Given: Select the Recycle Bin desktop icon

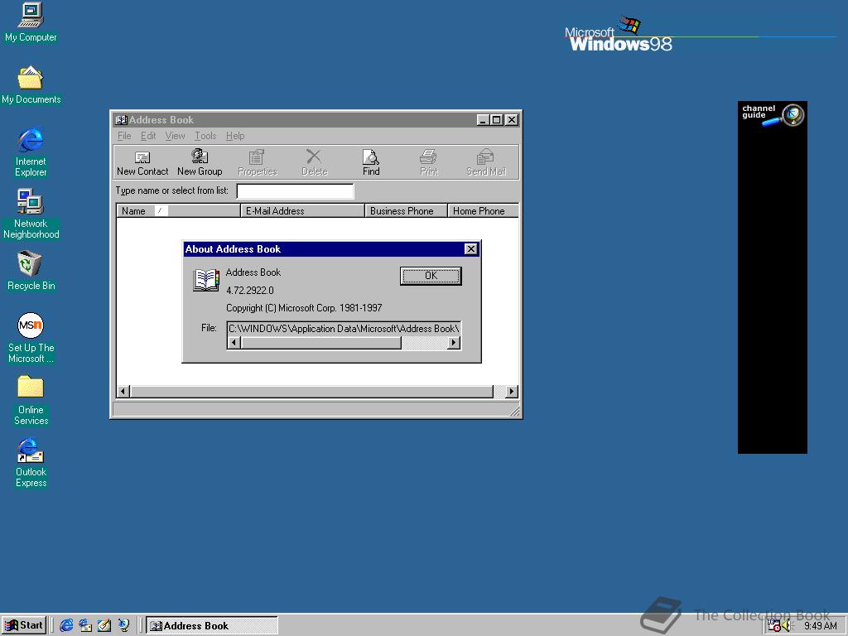Looking at the screenshot, I should pos(31,272).
